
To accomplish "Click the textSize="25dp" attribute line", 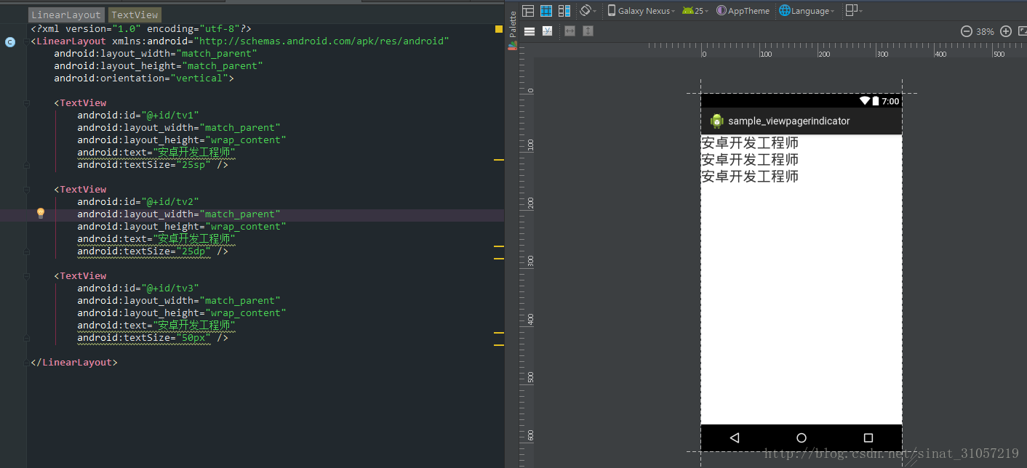I will pyautogui.click(x=153, y=251).
